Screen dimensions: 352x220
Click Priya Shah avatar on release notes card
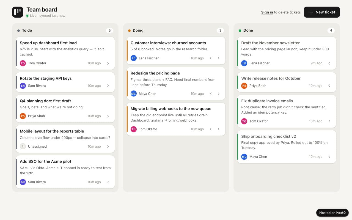point(244,86)
